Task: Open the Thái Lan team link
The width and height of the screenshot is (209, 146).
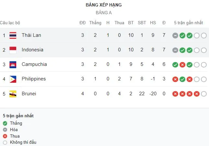Action: pos(31,35)
